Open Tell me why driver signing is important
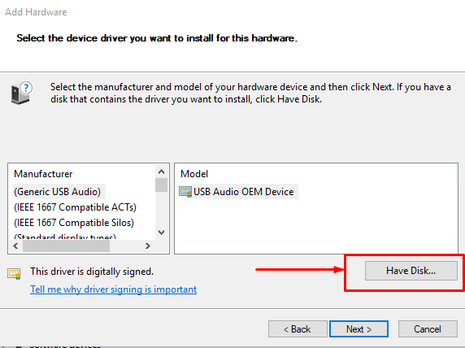The height and width of the screenshot is (348, 465). [113, 289]
